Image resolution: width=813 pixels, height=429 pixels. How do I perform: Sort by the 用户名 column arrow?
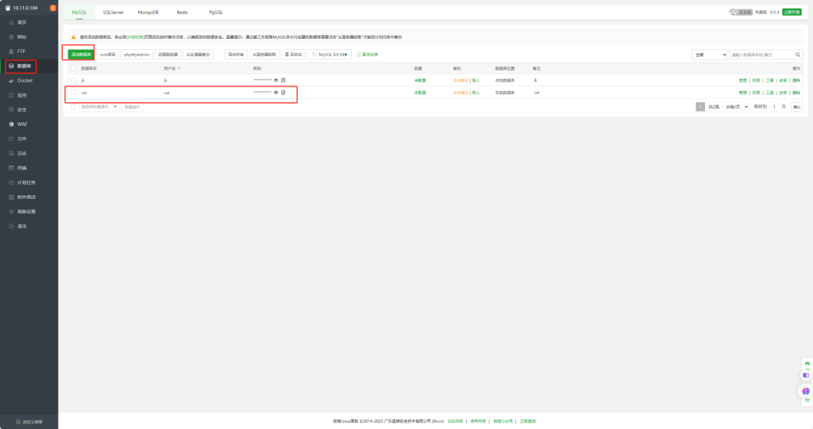pyautogui.click(x=179, y=68)
